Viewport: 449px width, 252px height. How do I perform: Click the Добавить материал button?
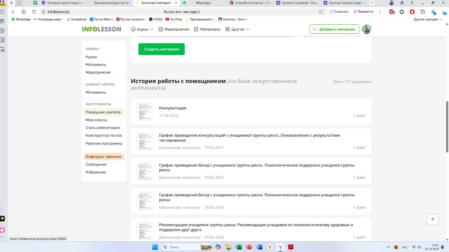pyautogui.click(x=334, y=29)
